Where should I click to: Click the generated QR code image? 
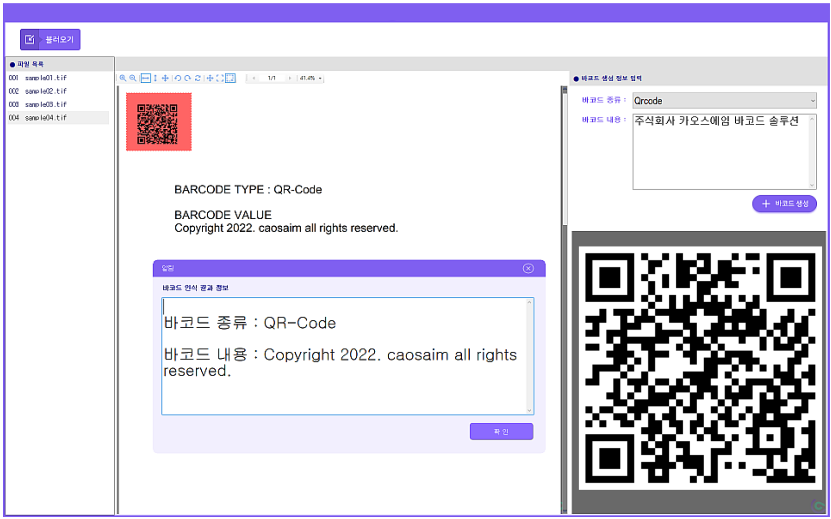[x=700, y=368]
